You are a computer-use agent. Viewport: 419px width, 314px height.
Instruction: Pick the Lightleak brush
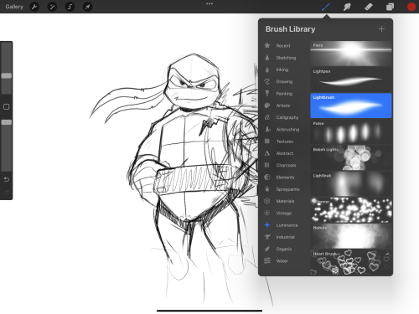pyautogui.click(x=351, y=183)
